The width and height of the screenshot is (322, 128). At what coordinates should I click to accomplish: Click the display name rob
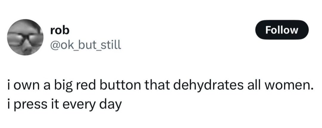coord(60,30)
